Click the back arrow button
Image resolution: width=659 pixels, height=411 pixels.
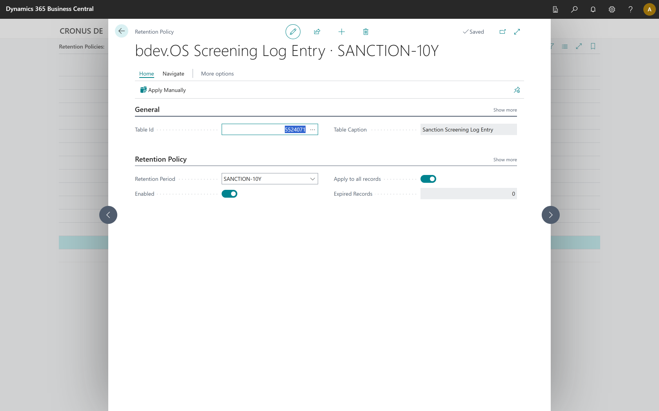122,31
